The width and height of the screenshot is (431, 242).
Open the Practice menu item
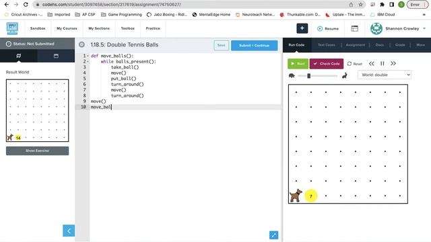point(153,28)
